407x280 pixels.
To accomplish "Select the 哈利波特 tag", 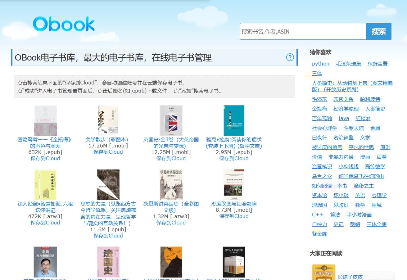I will click(x=370, y=99).
